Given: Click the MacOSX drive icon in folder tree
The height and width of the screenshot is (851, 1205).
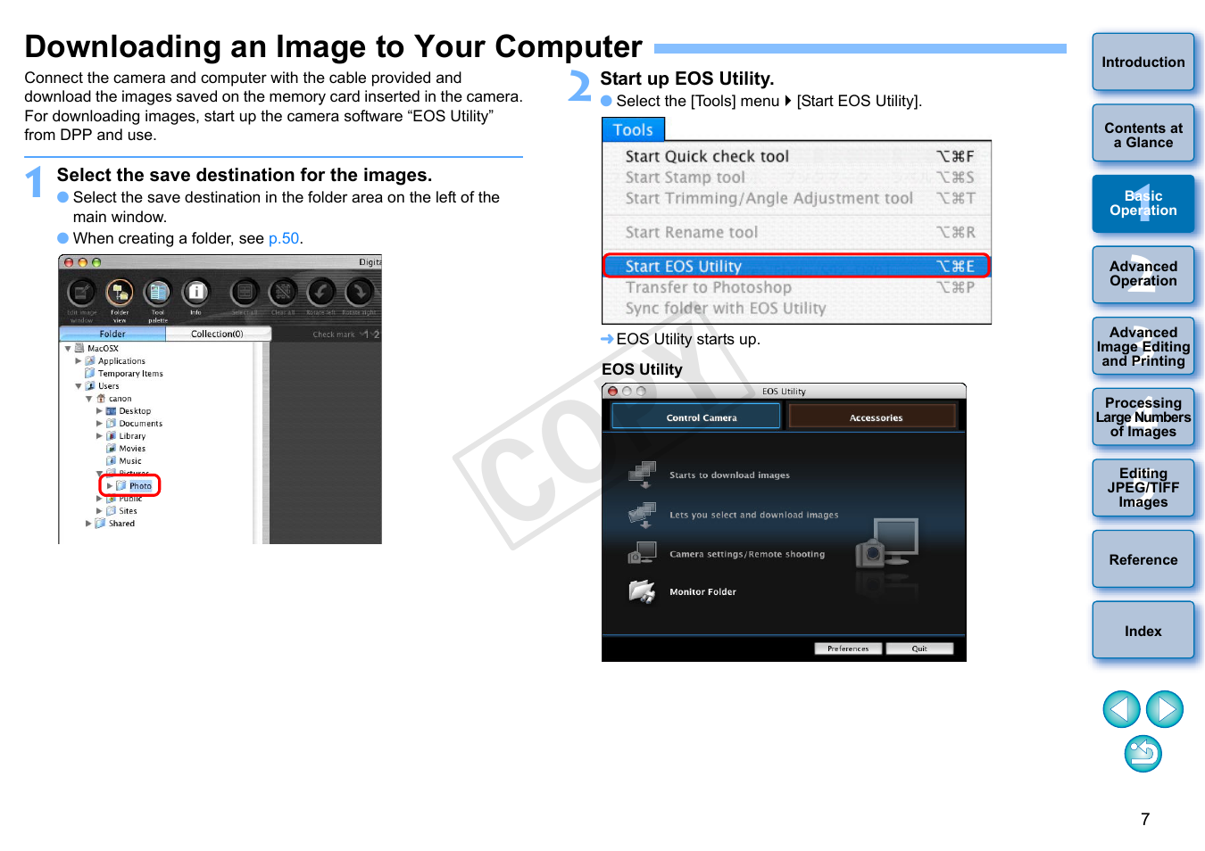Looking at the screenshot, I should 79,349.
